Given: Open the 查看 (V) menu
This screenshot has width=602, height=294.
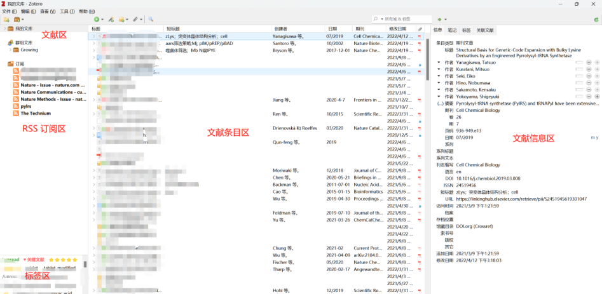Looking at the screenshot, I should (x=48, y=11).
